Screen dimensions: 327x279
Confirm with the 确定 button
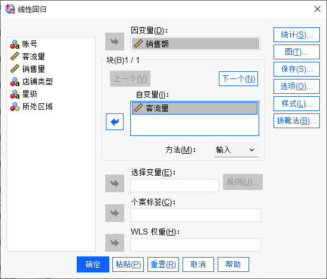click(x=93, y=264)
